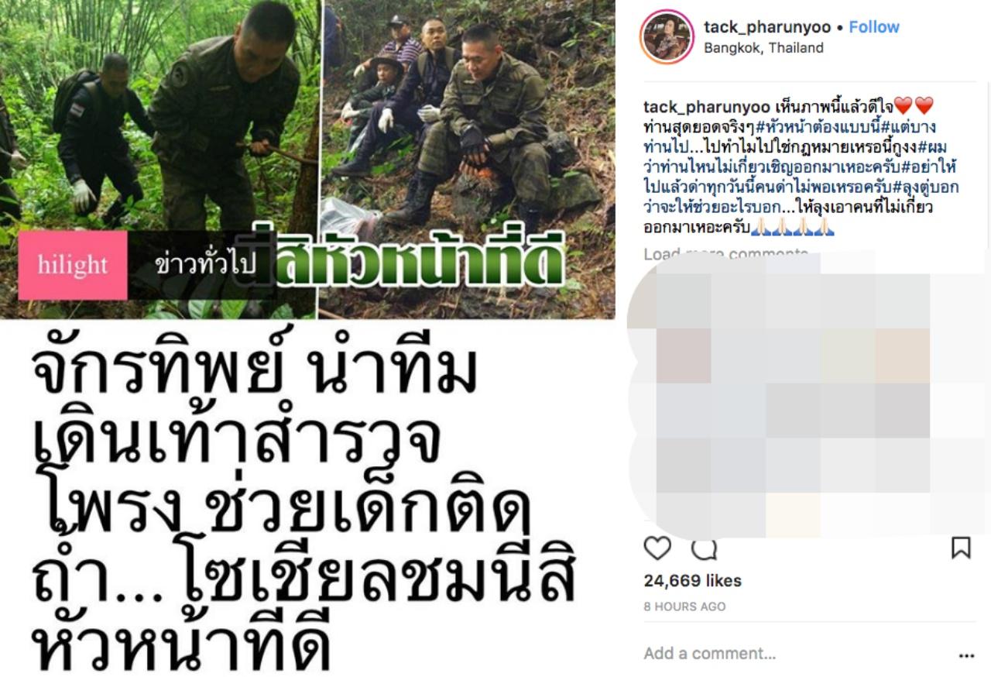Open the three-dot more options menu

pos(966,655)
